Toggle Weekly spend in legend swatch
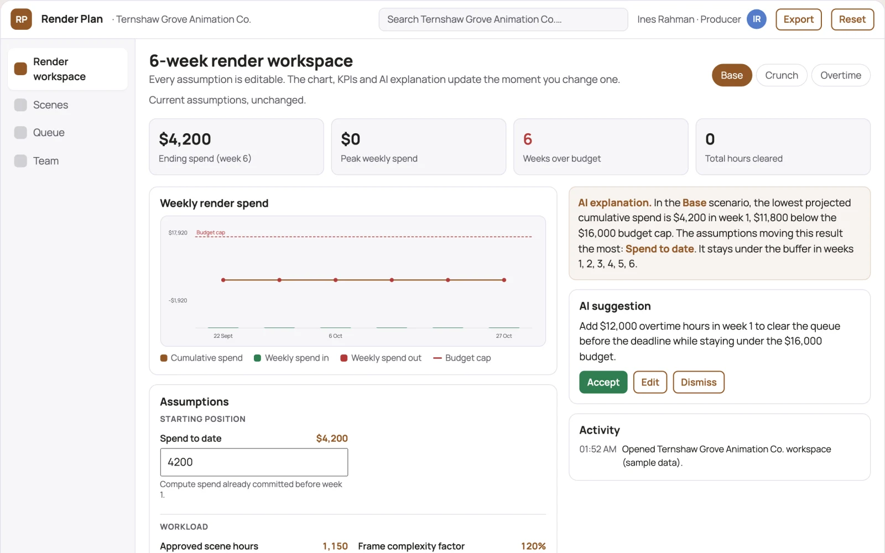The width and height of the screenshot is (885, 553). [257, 358]
